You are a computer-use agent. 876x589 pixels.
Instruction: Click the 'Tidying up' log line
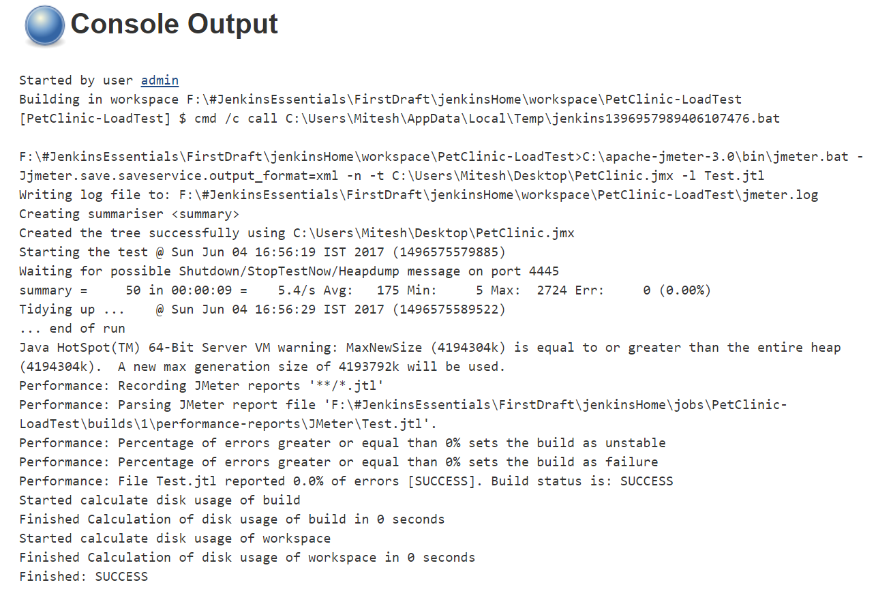[262, 309]
